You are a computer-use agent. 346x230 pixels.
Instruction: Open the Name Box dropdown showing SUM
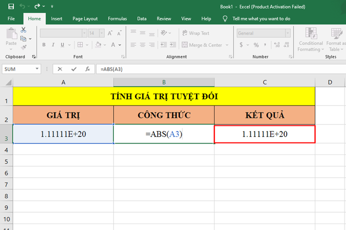(x=37, y=69)
